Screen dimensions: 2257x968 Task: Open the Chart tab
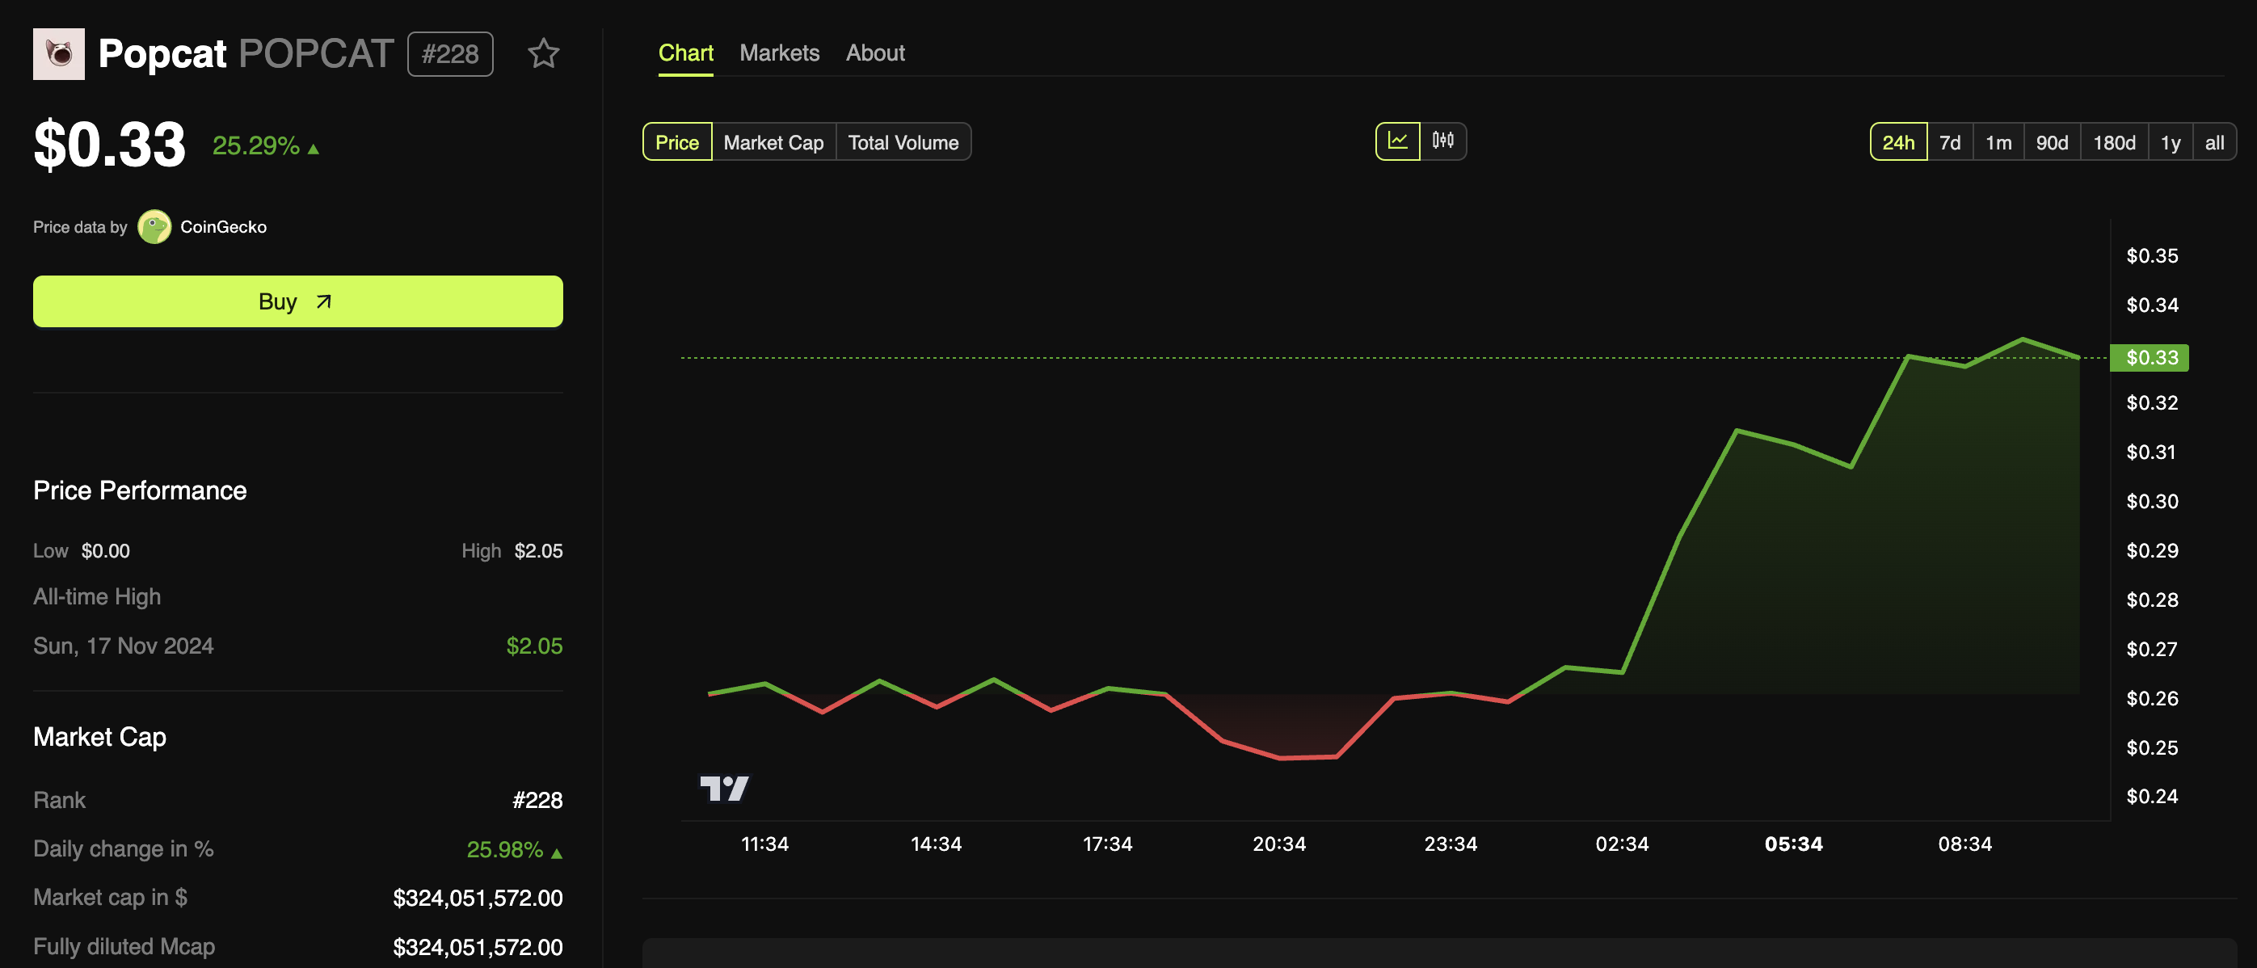coord(685,52)
